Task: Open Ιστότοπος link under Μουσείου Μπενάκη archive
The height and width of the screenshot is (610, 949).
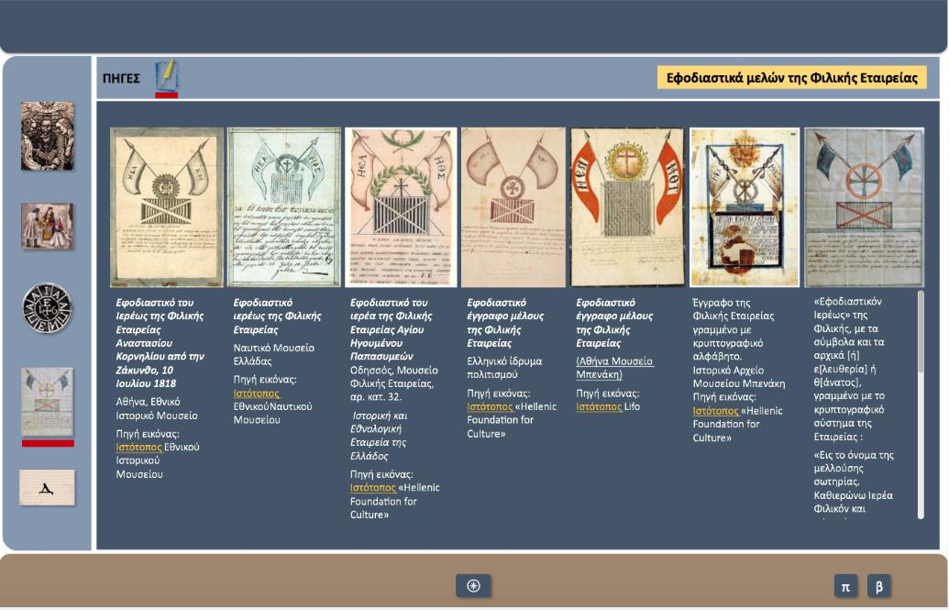Action: 715,411
